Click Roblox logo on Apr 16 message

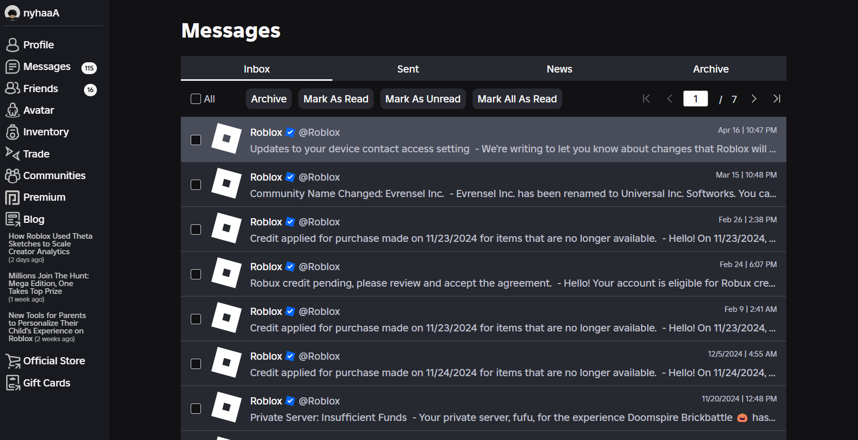(226, 138)
